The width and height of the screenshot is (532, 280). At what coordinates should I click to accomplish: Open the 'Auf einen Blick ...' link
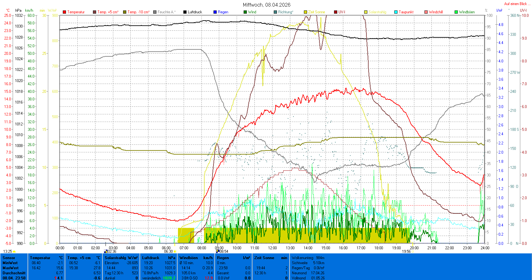coord(517,4)
